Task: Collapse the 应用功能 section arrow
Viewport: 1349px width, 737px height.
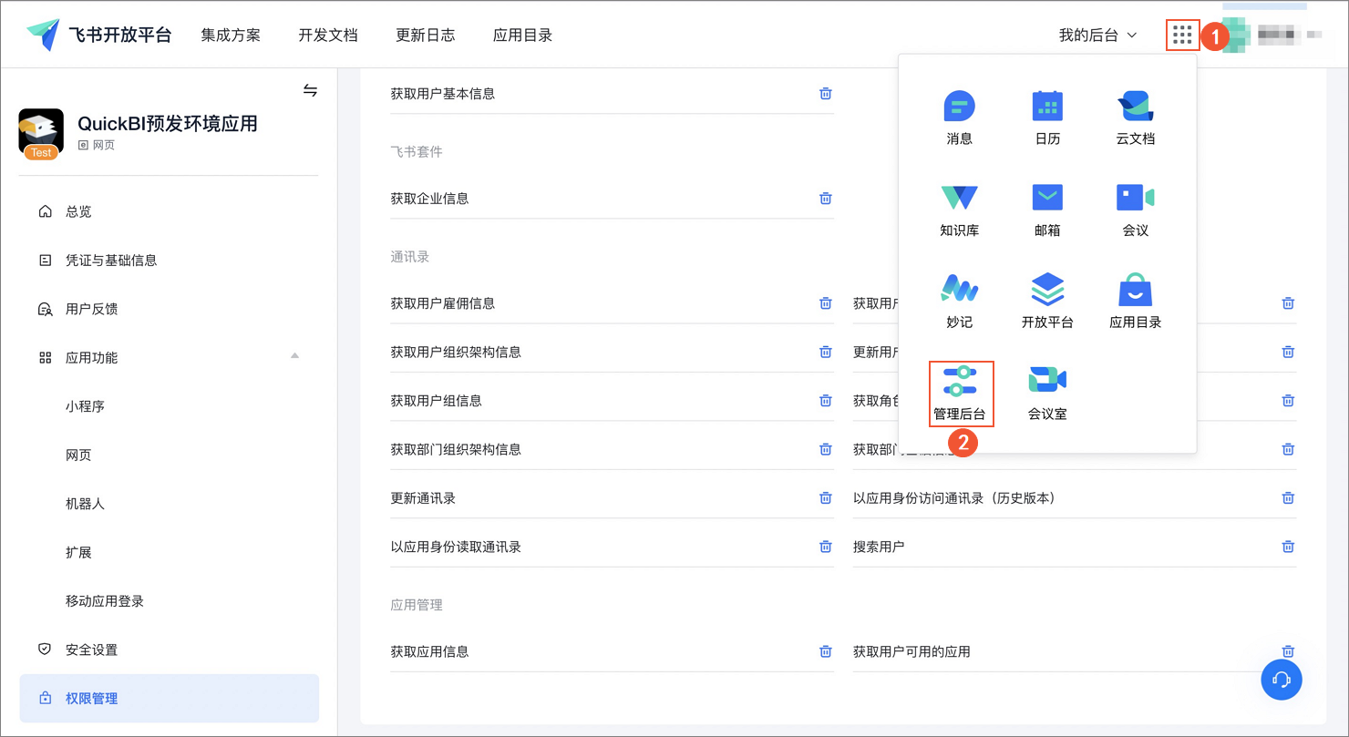Action: pos(294,356)
